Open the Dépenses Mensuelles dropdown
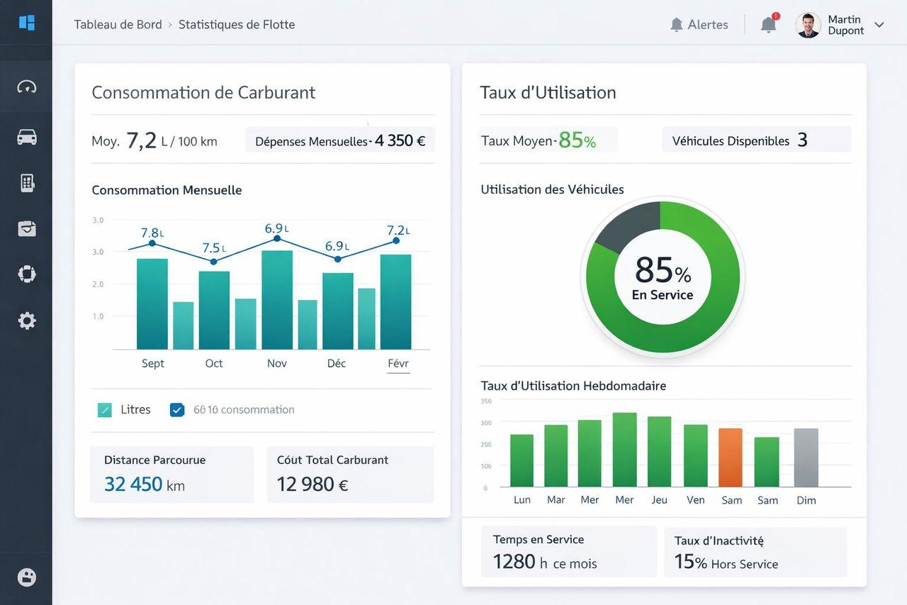 339,140
